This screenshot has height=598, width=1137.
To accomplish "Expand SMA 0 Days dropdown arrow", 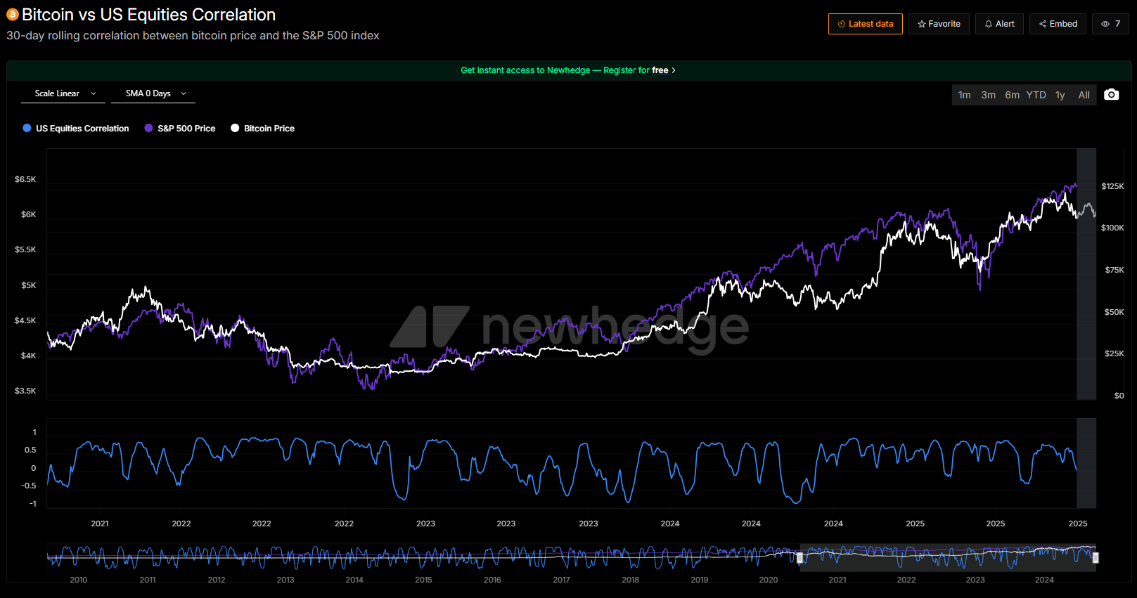I will tap(184, 93).
